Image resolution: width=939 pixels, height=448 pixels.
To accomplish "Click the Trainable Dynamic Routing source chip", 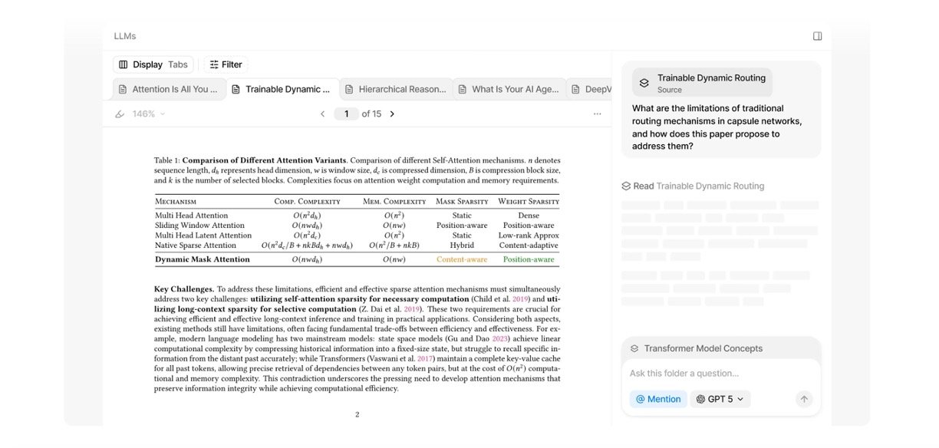I will 702,83.
